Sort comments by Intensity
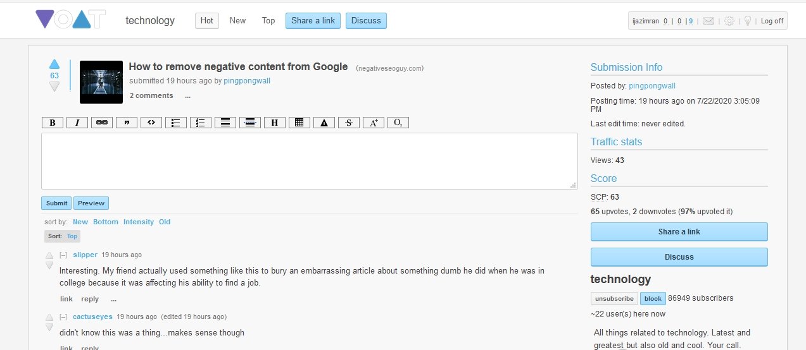This screenshot has width=806, height=350. (x=138, y=222)
